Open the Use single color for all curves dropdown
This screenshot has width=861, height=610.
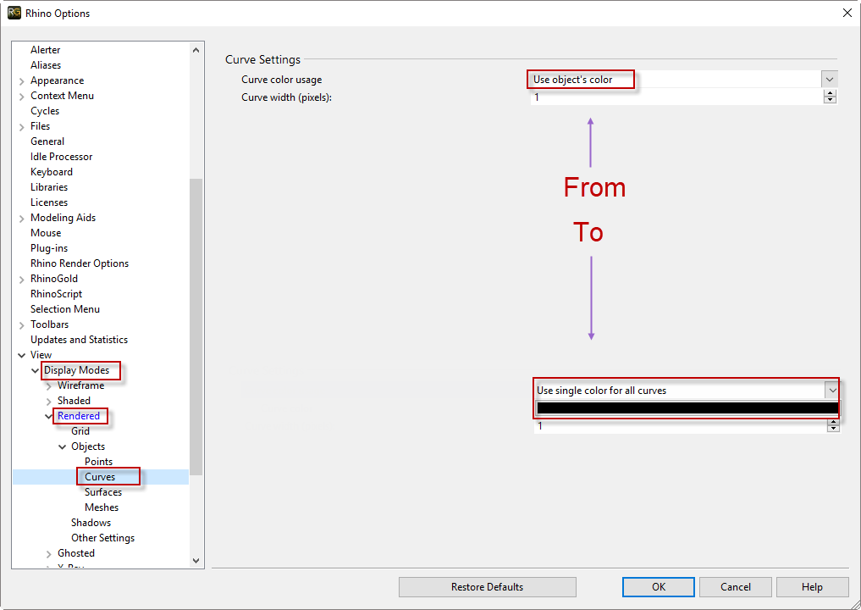[832, 391]
